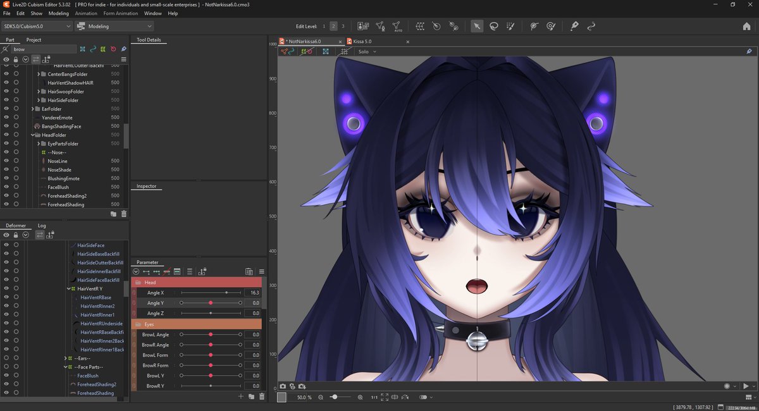Toggle visibility of NoseLine layer

[6, 161]
